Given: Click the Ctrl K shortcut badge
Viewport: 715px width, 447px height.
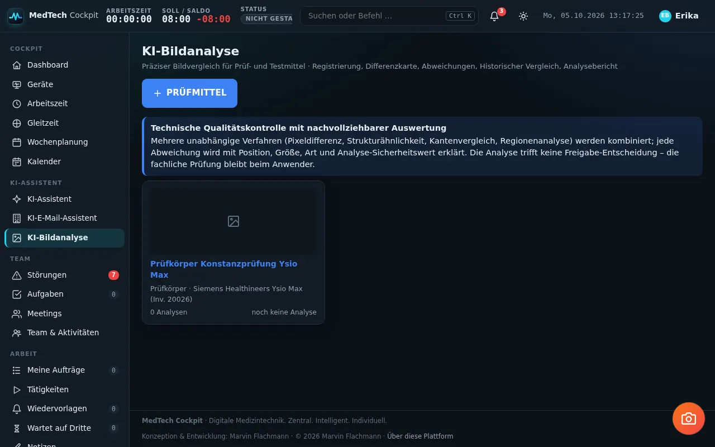Looking at the screenshot, I should tap(460, 16).
